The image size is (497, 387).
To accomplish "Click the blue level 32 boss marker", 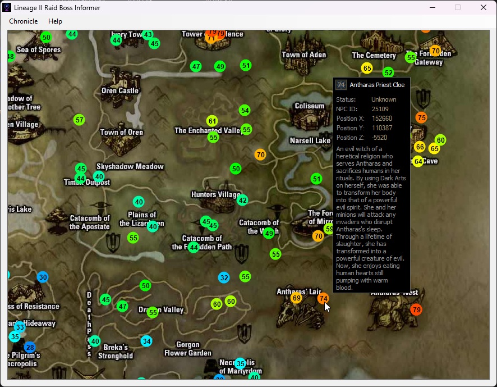I will pyautogui.click(x=224, y=277).
